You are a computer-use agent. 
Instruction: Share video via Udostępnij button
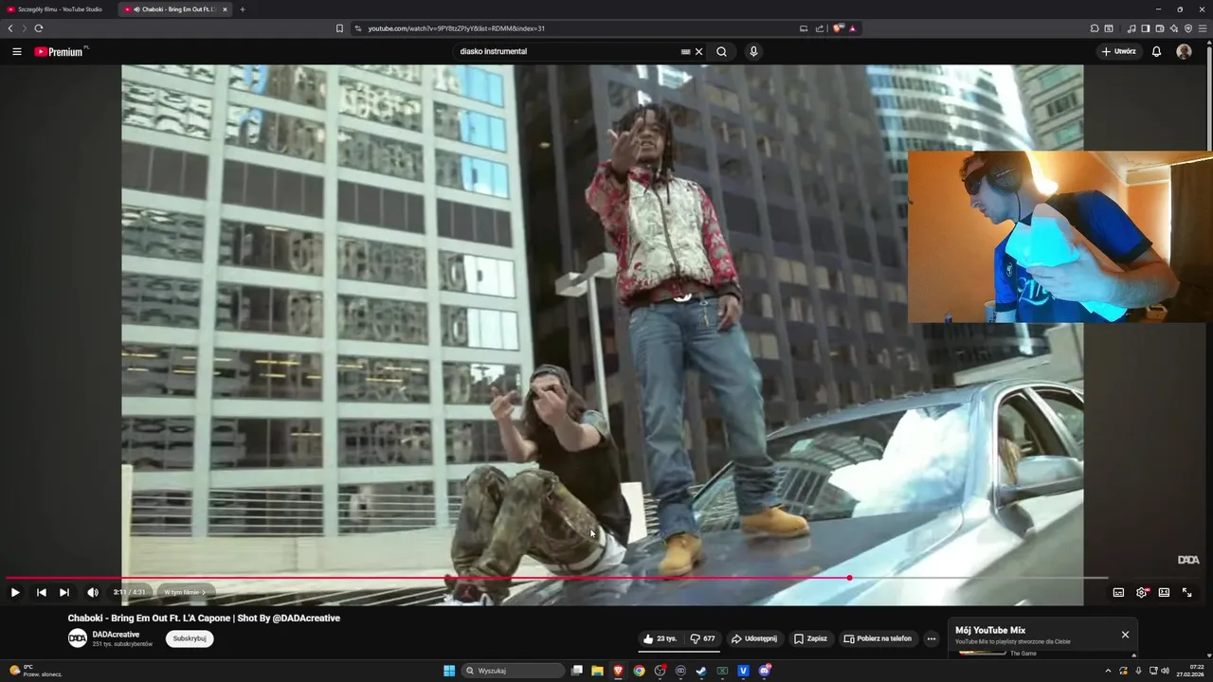754,638
